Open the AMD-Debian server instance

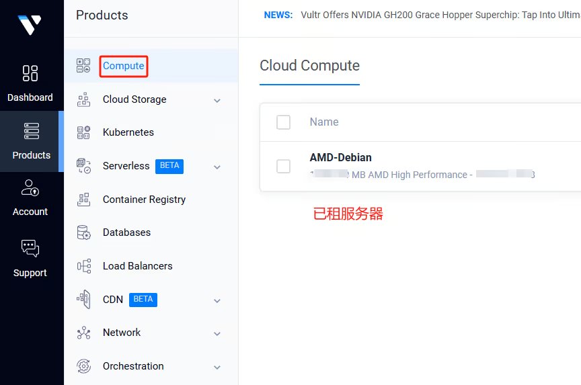[340, 157]
